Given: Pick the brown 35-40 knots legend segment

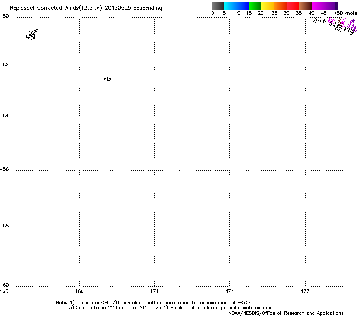Looking at the screenshot, I should tap(306, 6).
